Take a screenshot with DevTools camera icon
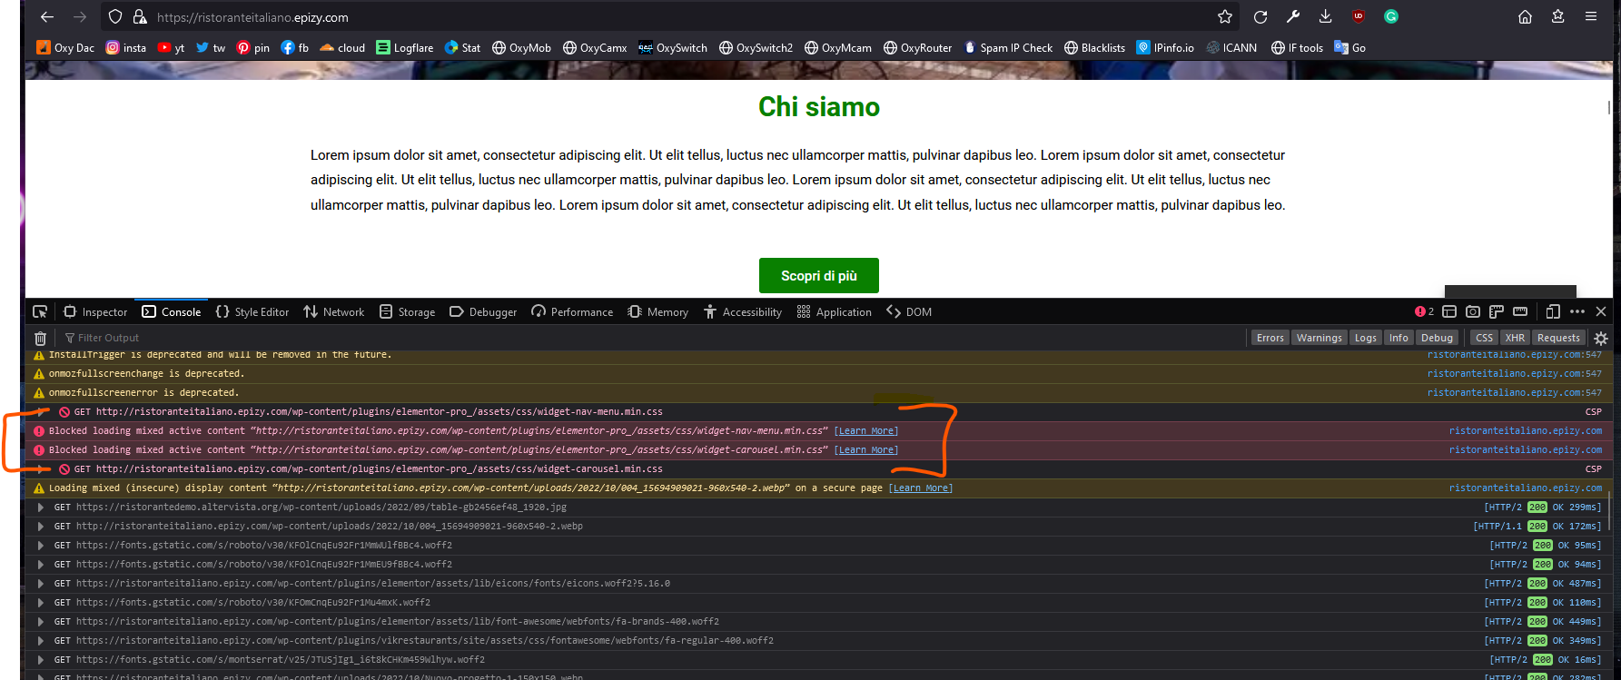This screenshot has height=680, width=1621. (x=1473, y=312)
